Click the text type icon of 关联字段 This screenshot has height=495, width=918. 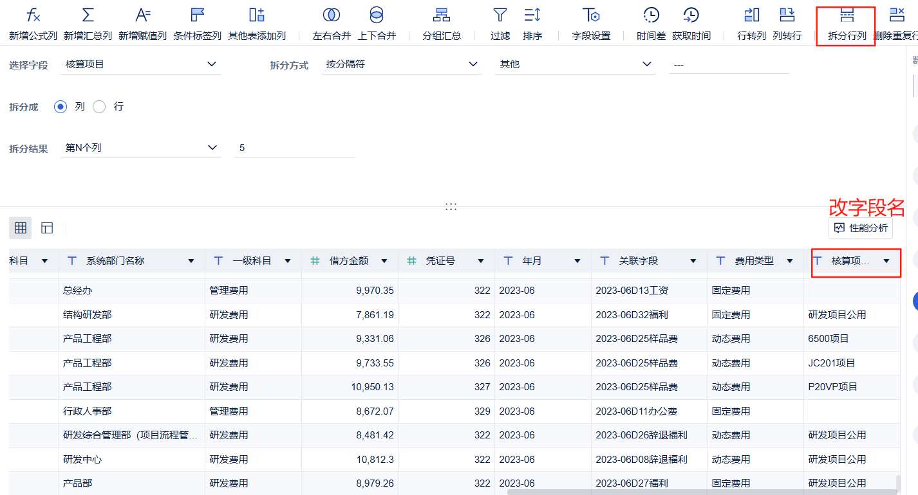[x=604, y=261]
